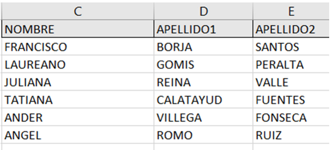This screenshot has width=331, height=150.
Task: Click the APELLIDO1 header cell
Action: [203, 30]
